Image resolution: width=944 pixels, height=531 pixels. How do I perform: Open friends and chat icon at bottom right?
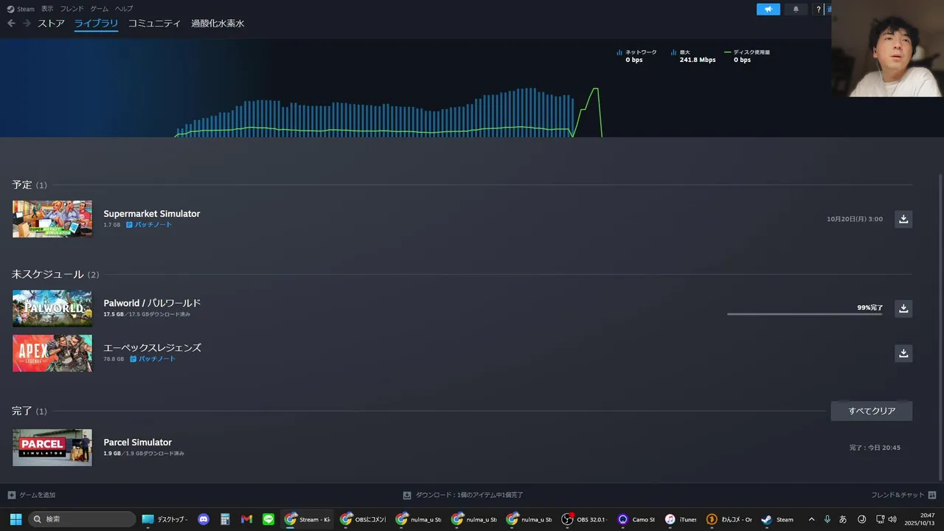pos(932,495)
